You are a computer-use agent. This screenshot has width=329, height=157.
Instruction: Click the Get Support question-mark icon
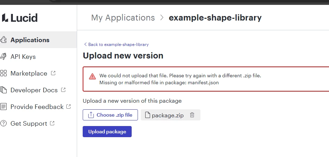(x=3, y=123)
